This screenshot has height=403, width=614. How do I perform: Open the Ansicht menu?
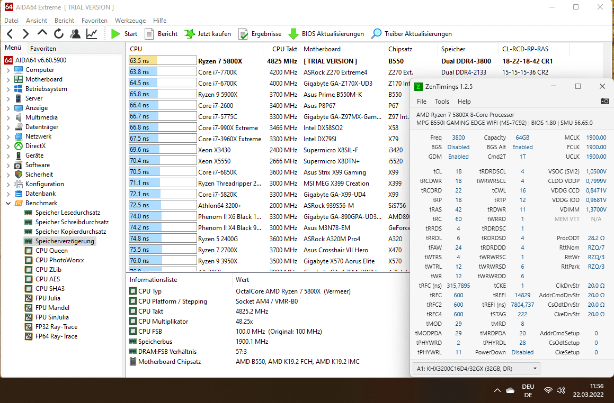click(37, 20)
